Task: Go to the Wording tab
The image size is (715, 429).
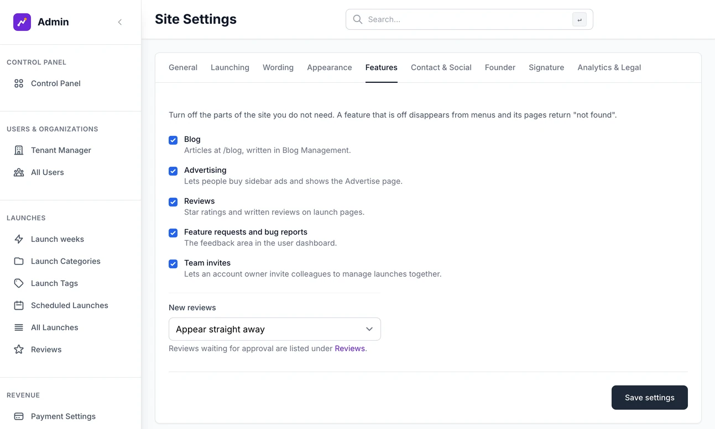Action: 278,67
